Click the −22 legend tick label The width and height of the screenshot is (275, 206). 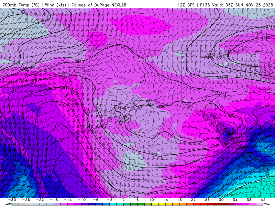[40, 200]
